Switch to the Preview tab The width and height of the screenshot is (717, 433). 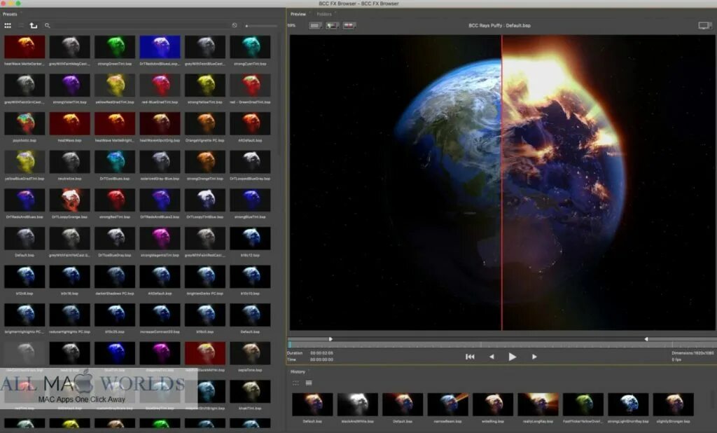(x=298, y=14)
